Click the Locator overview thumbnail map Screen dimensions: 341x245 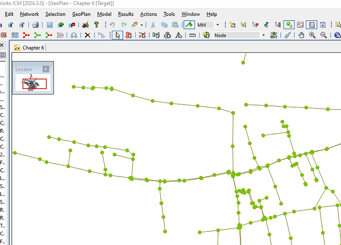pyautogui.click(x=33, y=83)
